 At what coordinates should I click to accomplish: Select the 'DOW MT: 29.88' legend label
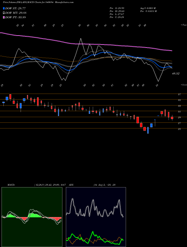pos(16,13)
